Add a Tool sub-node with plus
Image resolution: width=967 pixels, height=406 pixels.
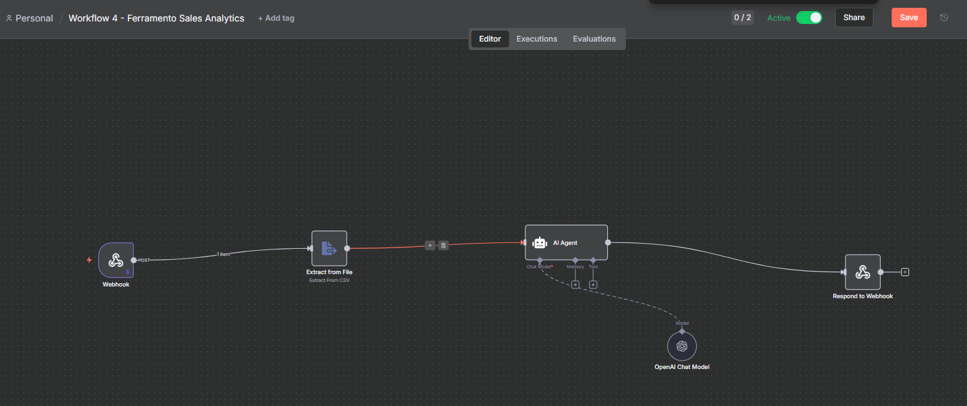point(593,285)
